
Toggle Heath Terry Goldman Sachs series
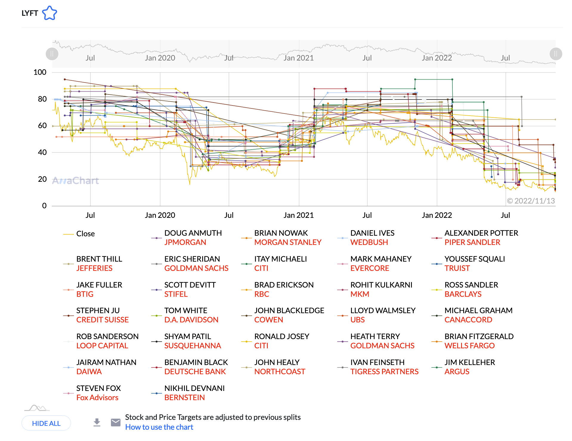point(376,341)
